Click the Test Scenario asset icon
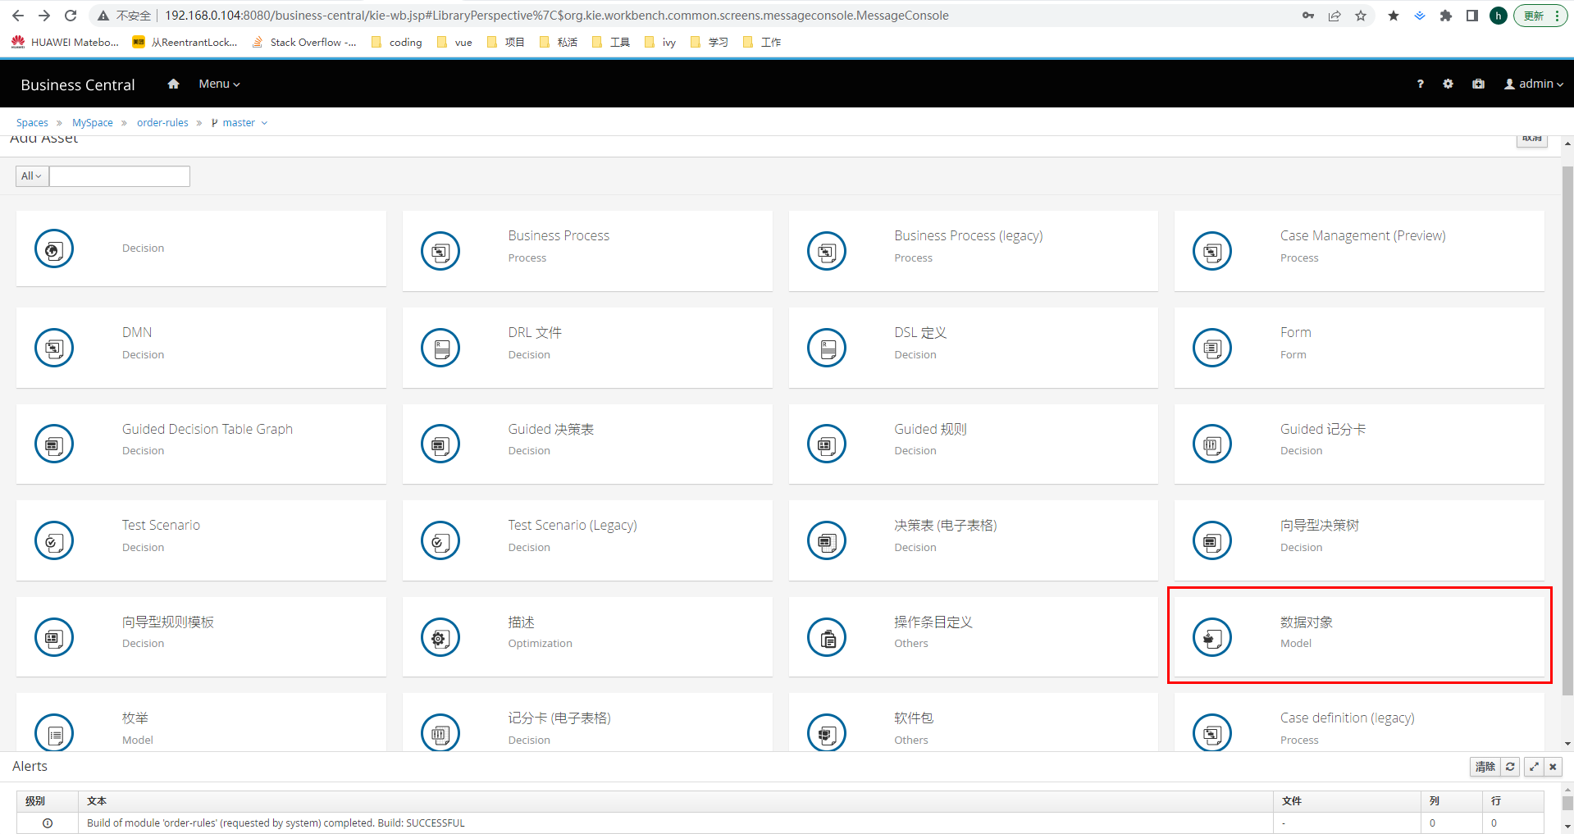 [54, 540]
